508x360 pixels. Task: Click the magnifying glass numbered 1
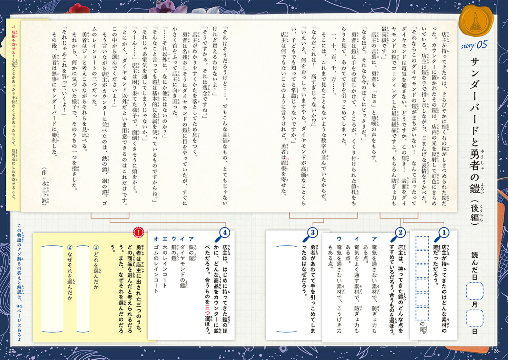tap(442, 233)
